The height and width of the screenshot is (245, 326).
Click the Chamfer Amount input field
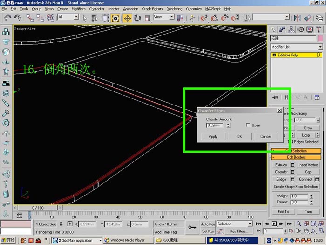215,126
